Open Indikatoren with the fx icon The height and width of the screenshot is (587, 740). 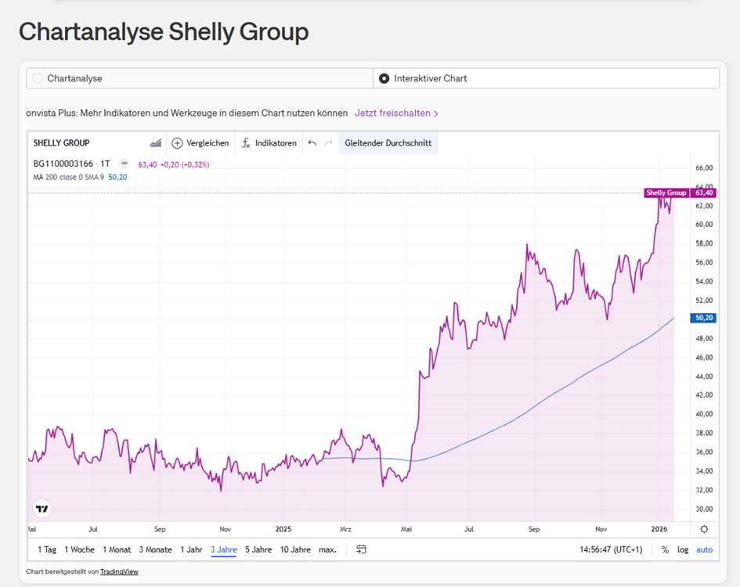(x=245, y=143)
